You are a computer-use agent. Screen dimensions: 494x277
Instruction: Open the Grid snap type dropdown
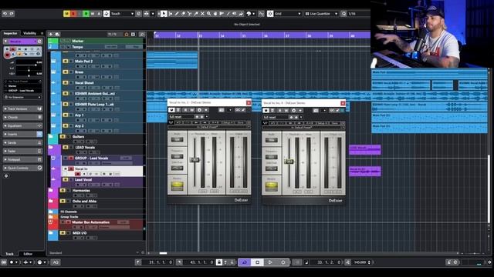tap(288, 14)
